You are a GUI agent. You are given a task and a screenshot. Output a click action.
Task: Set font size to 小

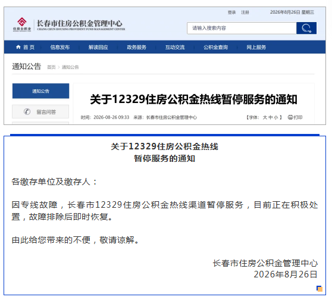[275, 117]
